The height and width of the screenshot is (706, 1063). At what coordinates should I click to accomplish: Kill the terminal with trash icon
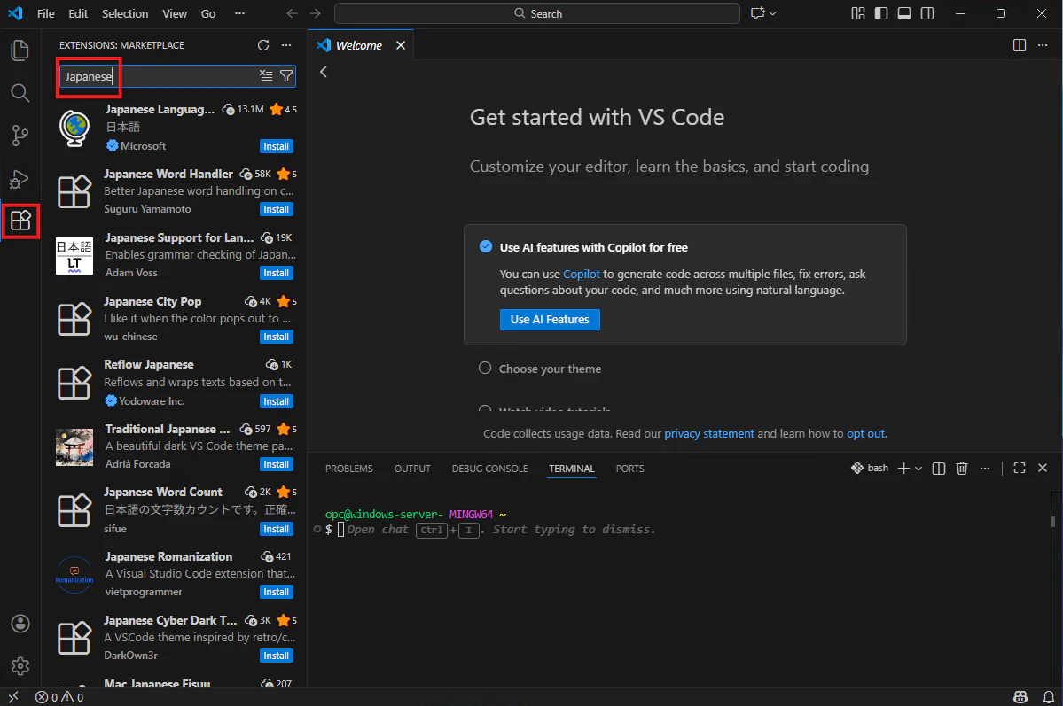point(961,469)
